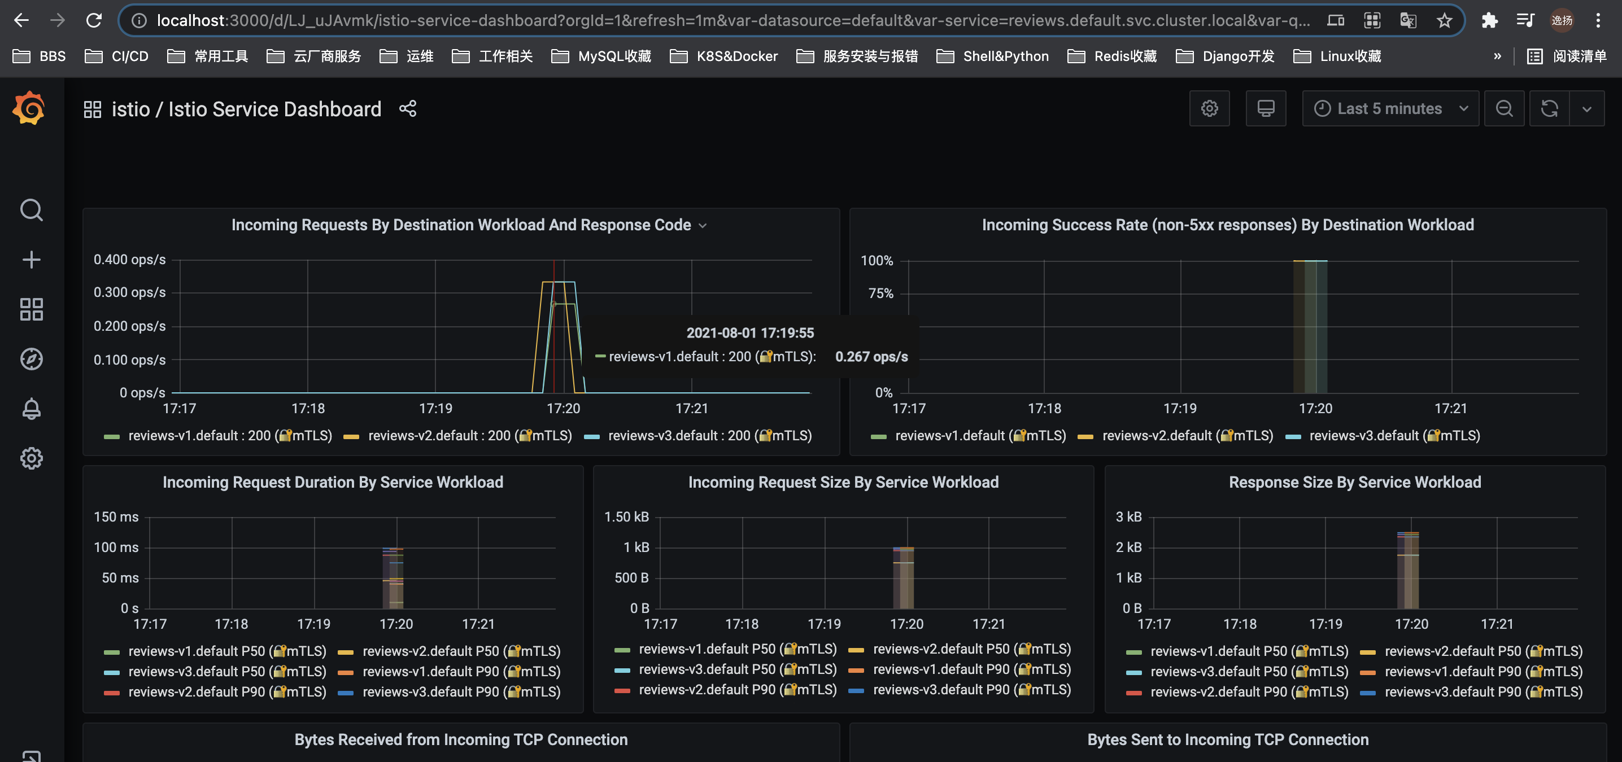Expand refresh interval dropdown arrow
Image resolution: width=1622 pixels, height=762 pixels.
[x=1586, y=109]
